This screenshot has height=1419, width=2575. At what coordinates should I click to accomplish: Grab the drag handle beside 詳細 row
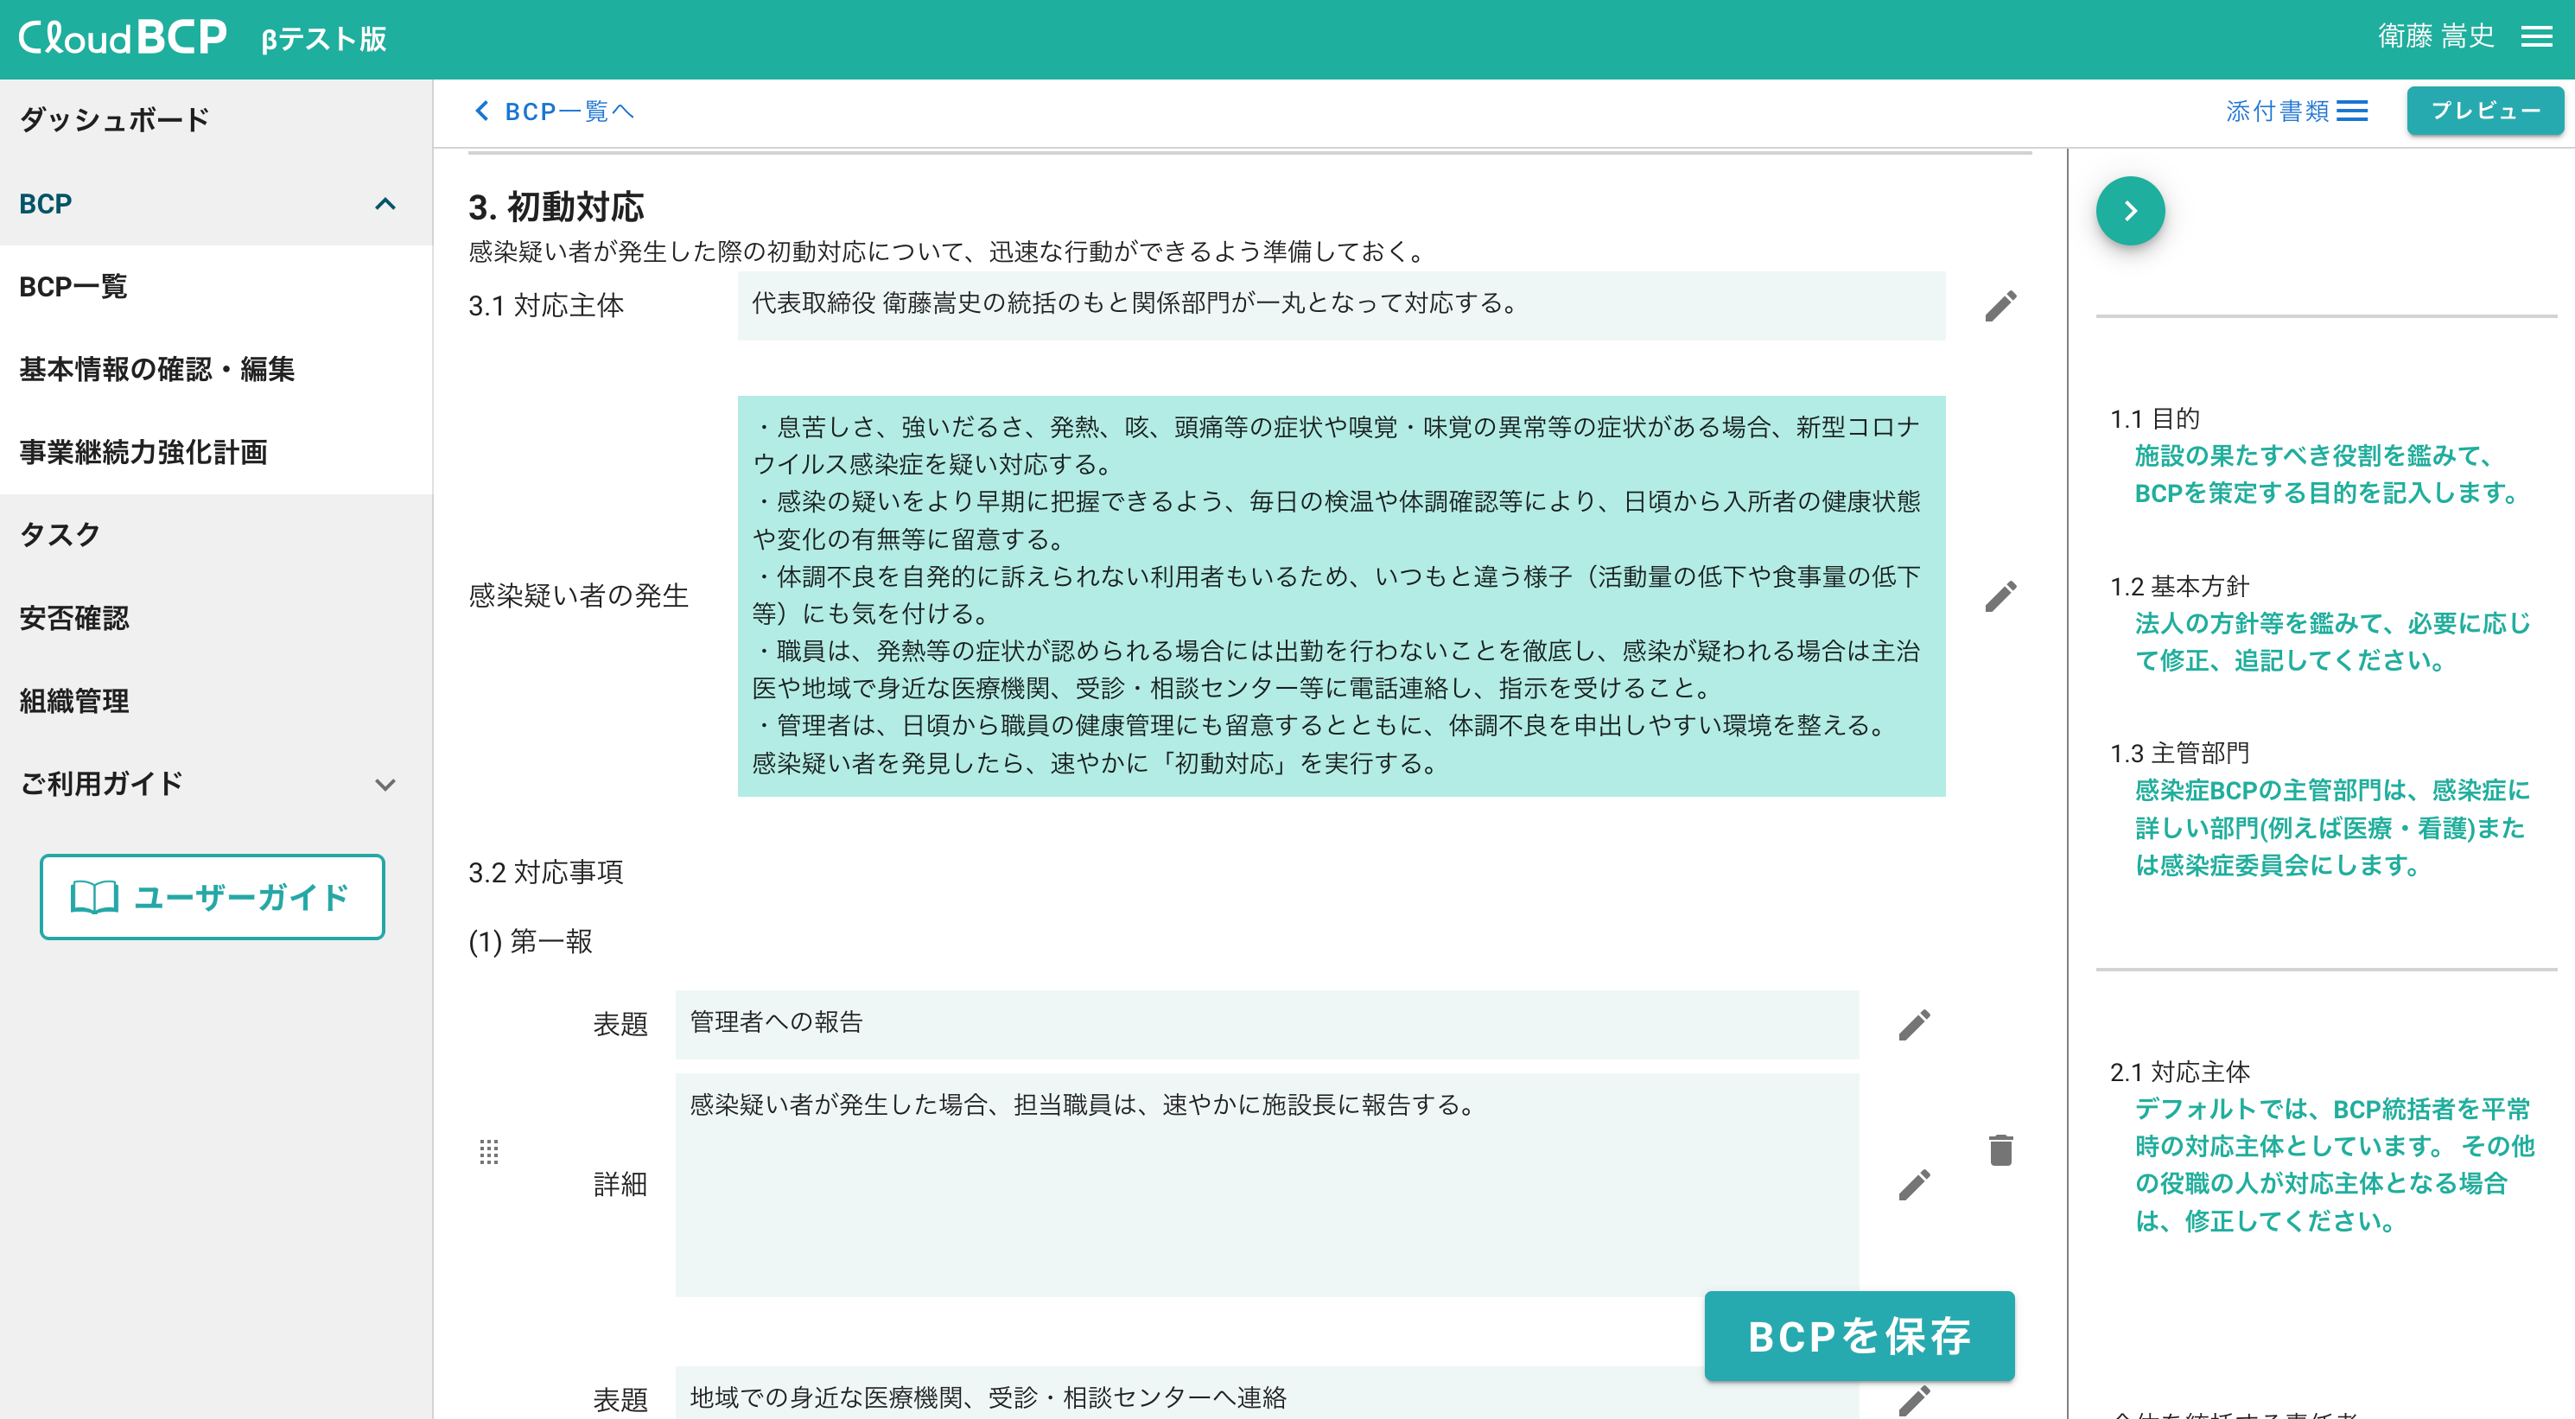click(489, 1152)
